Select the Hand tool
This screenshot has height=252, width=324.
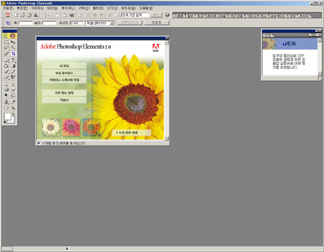click(6, 107)
